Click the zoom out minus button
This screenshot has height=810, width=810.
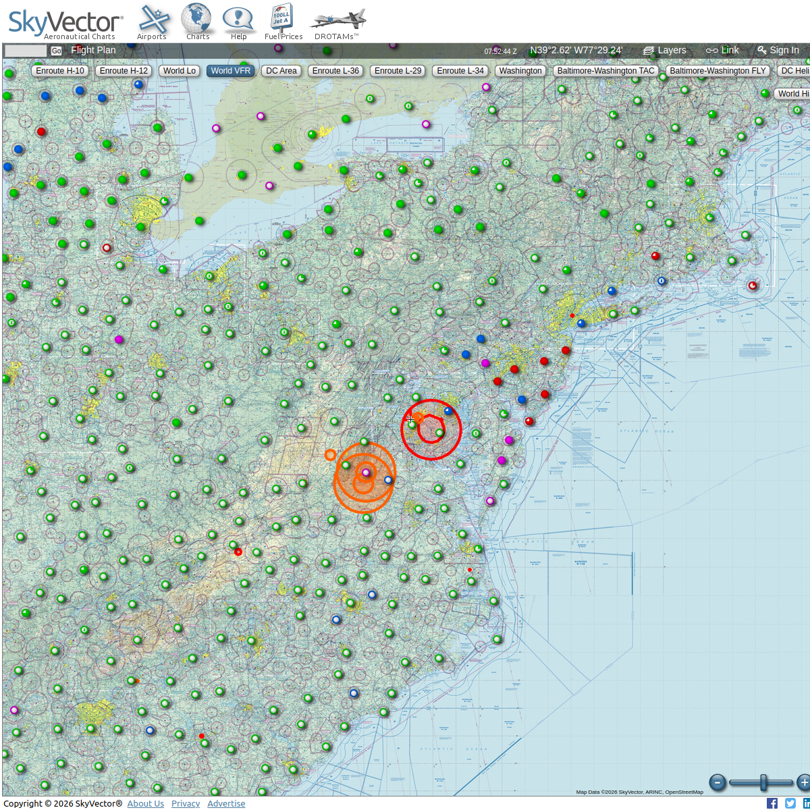click(718, 782)
